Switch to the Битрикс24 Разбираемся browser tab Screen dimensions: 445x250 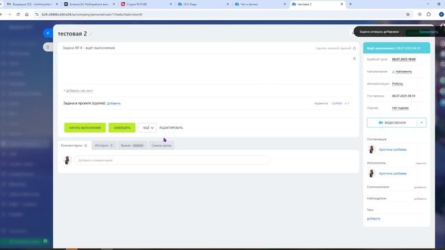click(88, 4)
